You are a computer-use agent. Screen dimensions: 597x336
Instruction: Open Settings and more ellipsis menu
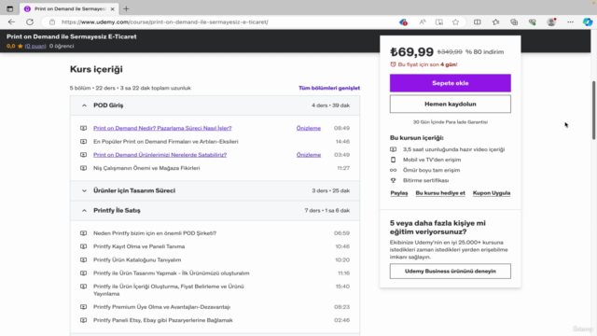point(570,22)
